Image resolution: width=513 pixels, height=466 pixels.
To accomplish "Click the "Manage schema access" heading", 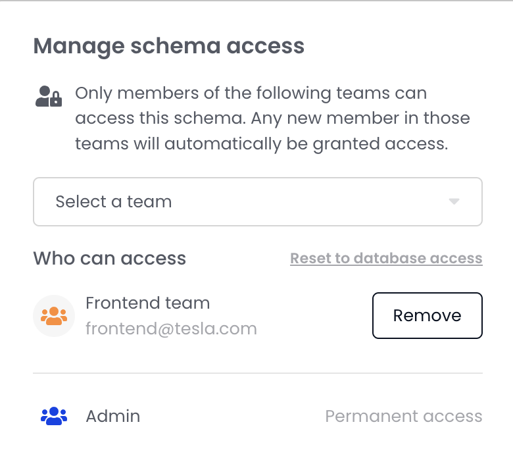I will click(x=168, y=46).
